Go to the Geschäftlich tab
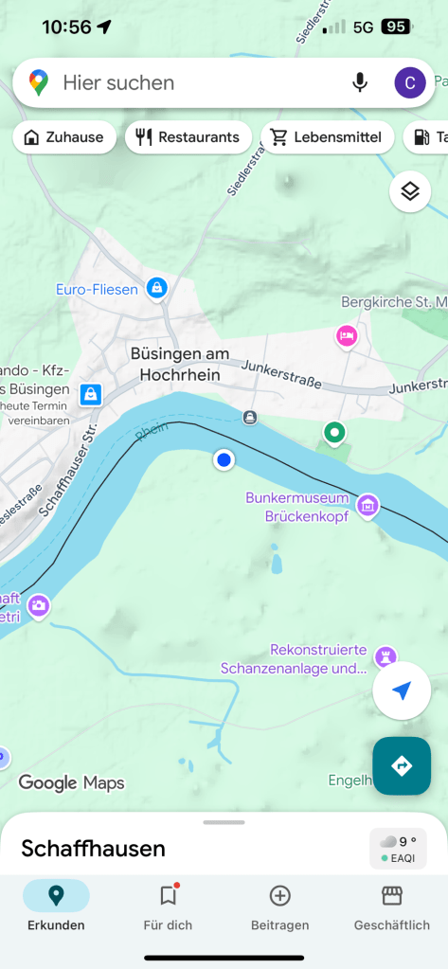 pos(392,907)
